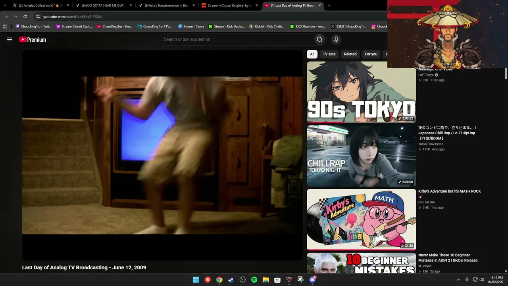Open Spotify from the taskbar
The image size is (508, 286).
(x=254, y=280)
